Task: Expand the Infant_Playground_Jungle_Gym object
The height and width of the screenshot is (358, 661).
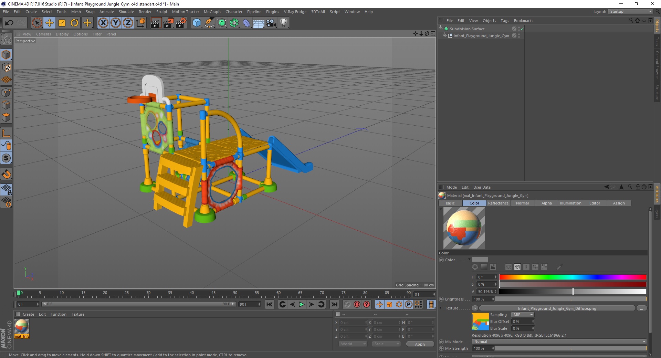Action: tap(444, 35)
